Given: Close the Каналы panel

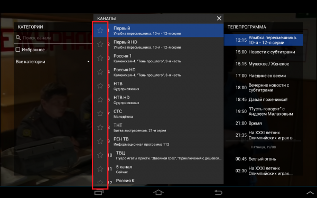Looking at the screenshot, I should [x=219, y=18].
